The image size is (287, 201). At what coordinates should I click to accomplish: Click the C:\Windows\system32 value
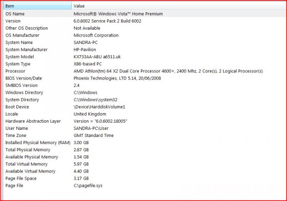95,100
